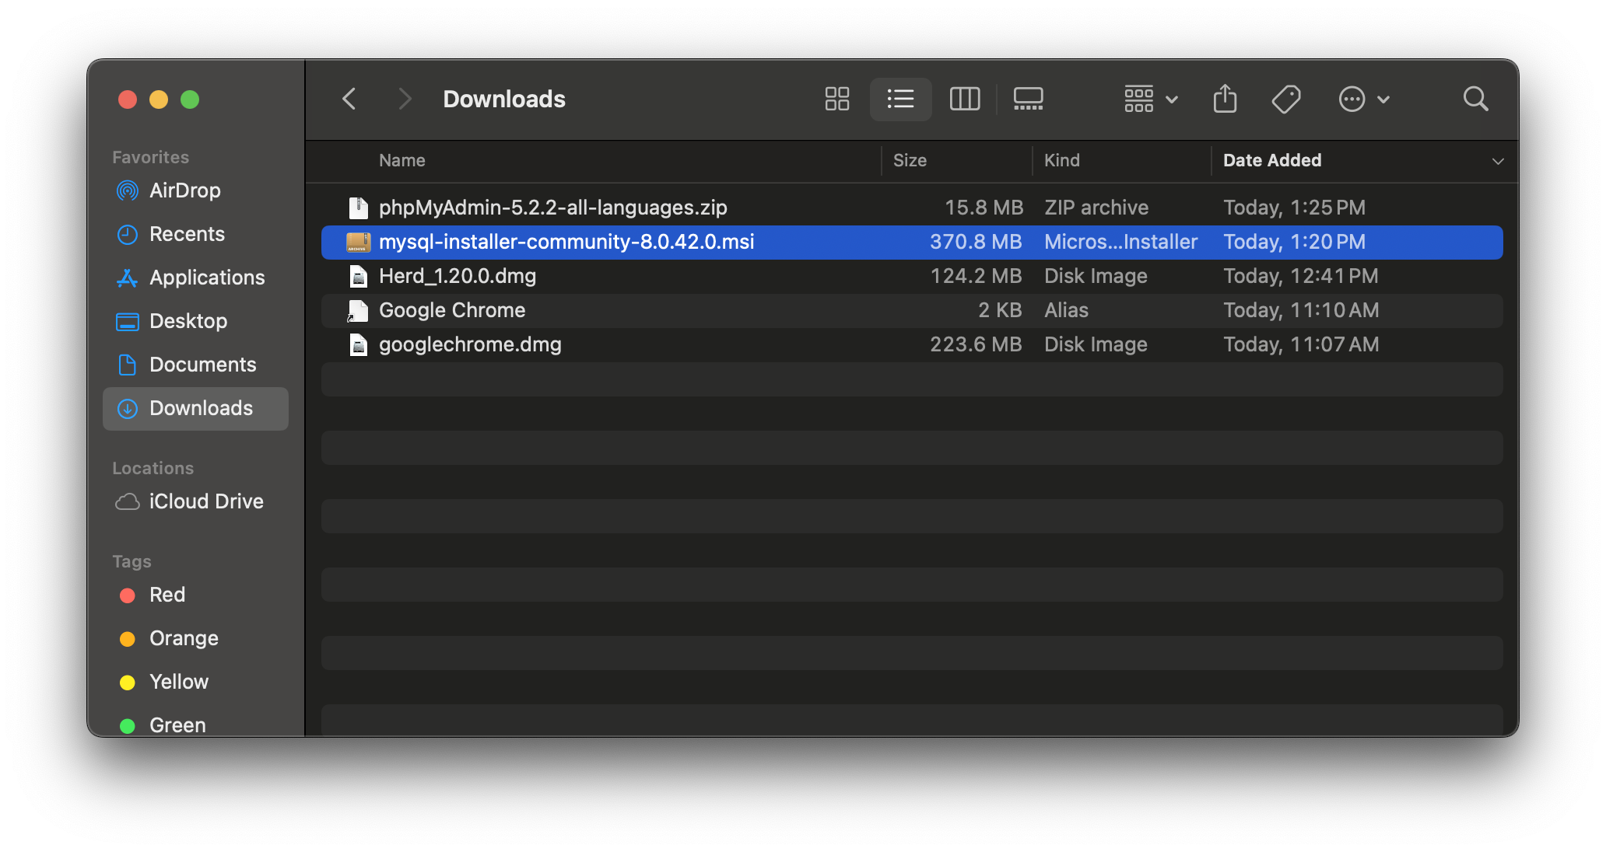
Task: Click the Alias kind cell
Action: coord(1066,310)
